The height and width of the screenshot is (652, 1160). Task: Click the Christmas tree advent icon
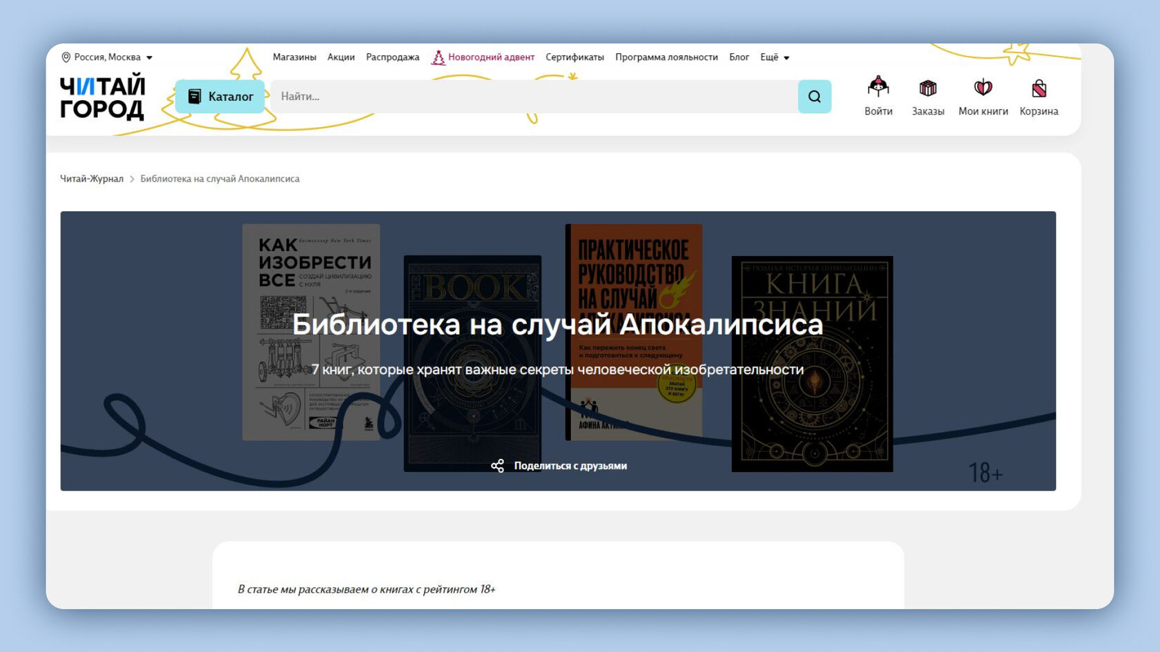click(x=438, y=57)
